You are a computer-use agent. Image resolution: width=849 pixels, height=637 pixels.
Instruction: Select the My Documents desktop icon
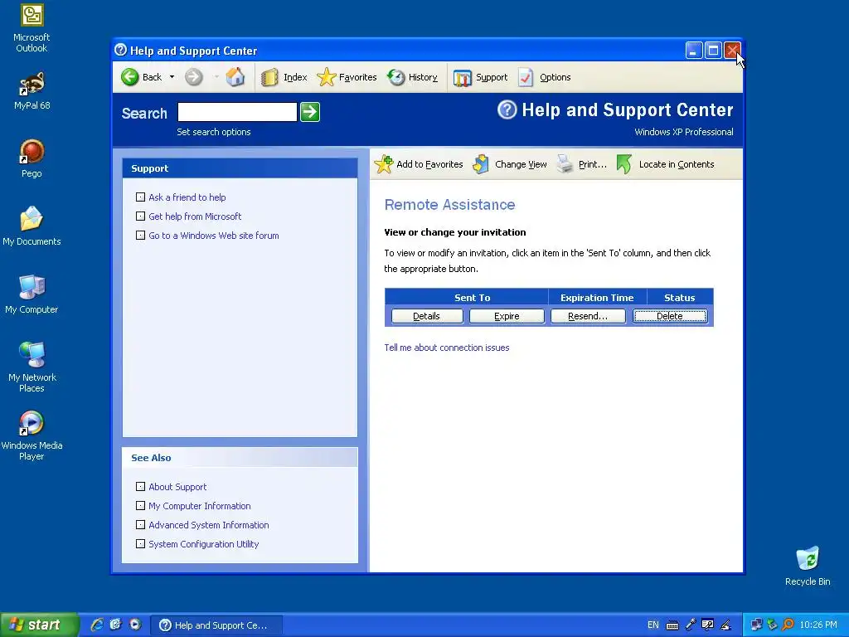(32, 226)
